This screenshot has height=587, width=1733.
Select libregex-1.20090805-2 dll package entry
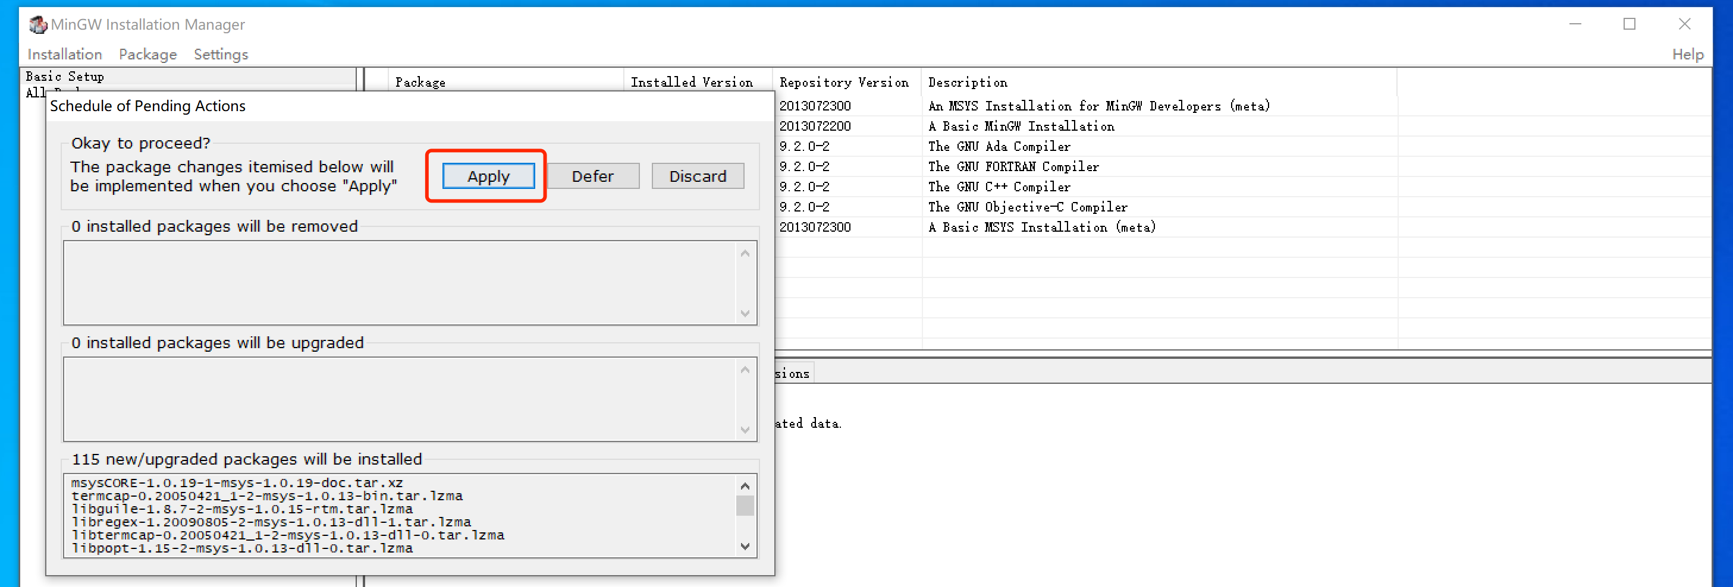[271, 522]
